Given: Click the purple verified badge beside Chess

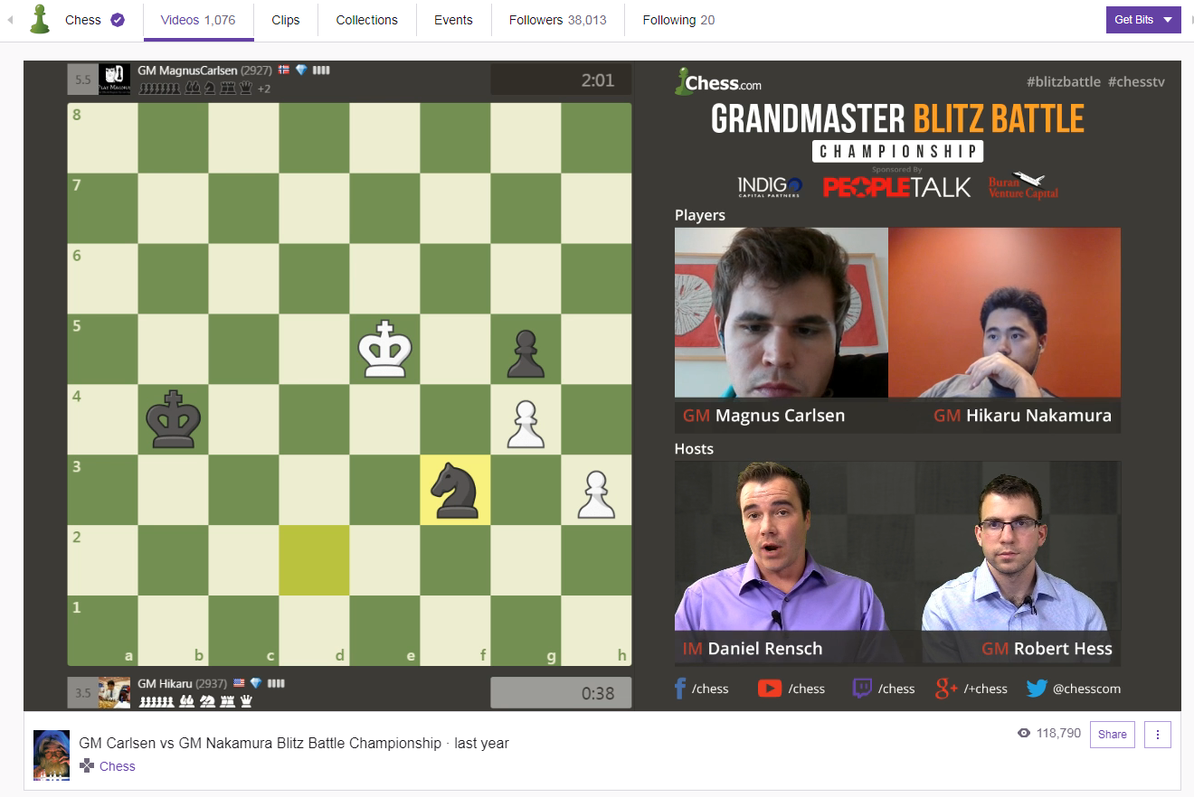Looking at the screenshot, I should point(118,20).
